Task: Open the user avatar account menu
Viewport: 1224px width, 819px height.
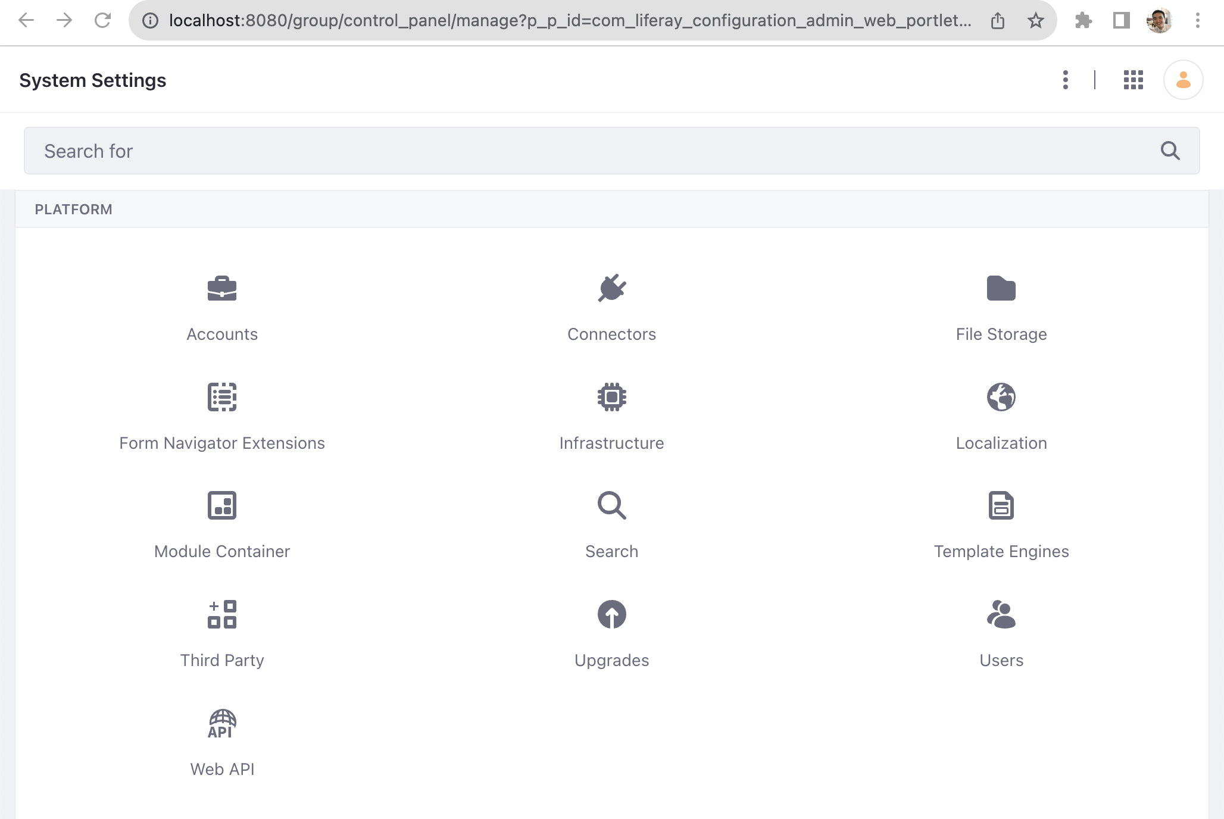Action: coord(1183,80)
